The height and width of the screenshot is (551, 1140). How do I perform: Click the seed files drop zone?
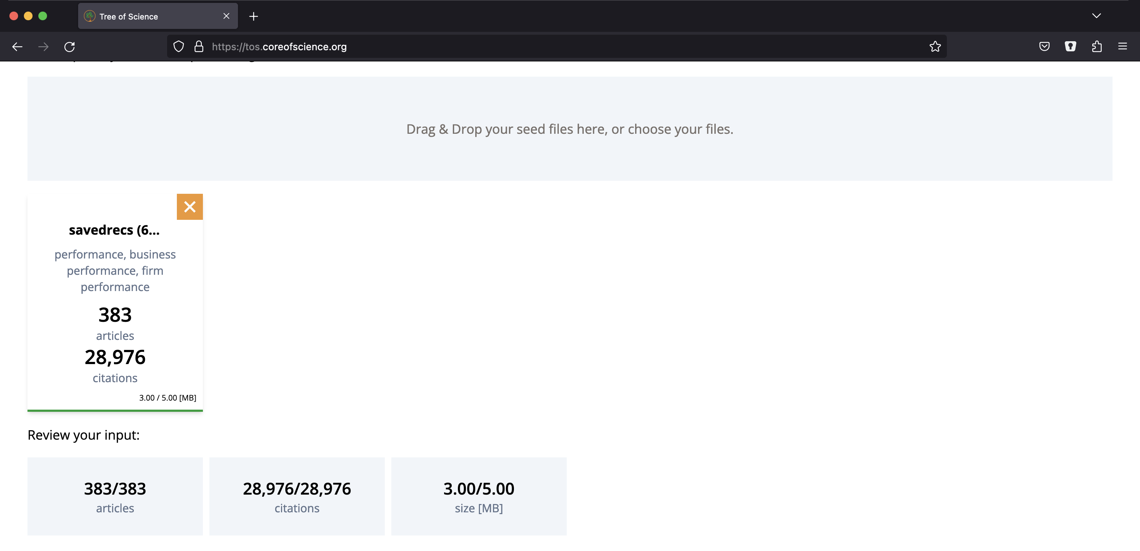click(x=570, y=129)
